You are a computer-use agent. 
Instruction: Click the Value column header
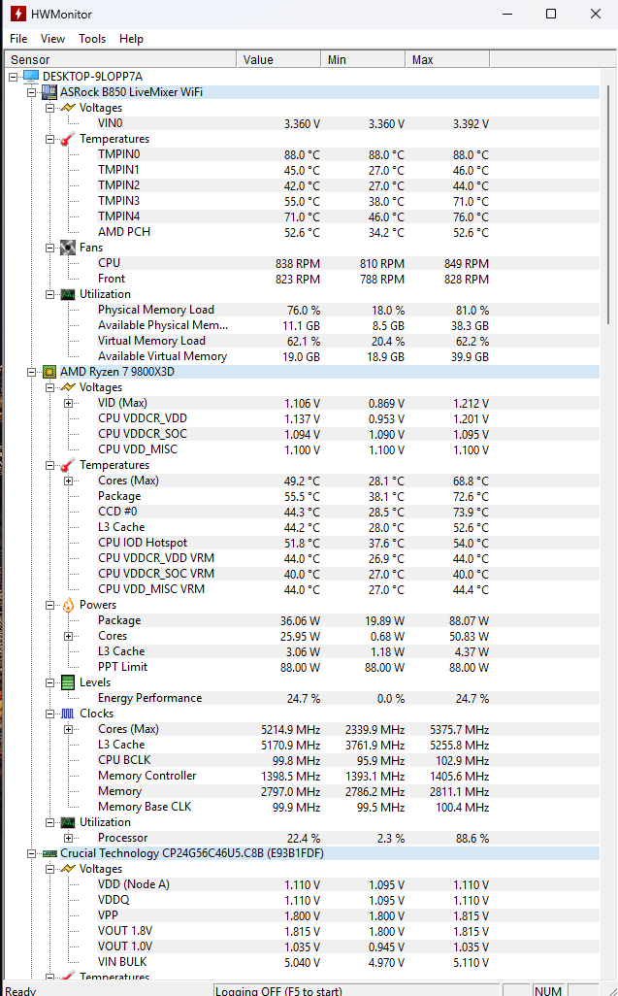click(x=278, y=60)
